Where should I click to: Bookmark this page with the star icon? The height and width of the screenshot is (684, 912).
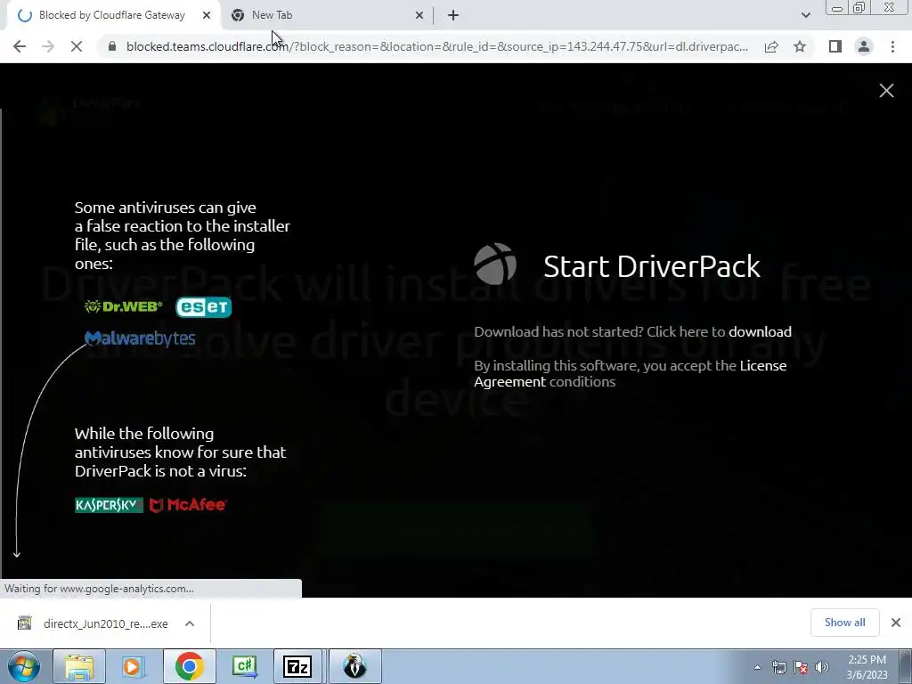pyautogui.click(x=800, y=46)
